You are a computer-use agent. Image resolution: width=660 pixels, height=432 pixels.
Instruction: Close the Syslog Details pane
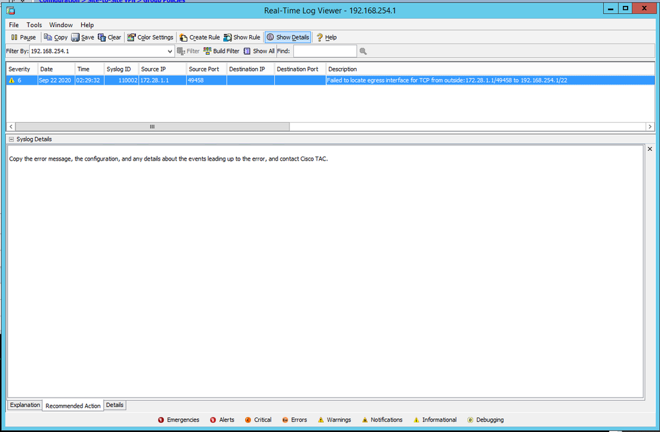(x=650, y=149)
